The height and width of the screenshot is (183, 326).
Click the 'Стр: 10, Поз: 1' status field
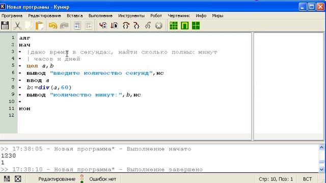[276, 179]
